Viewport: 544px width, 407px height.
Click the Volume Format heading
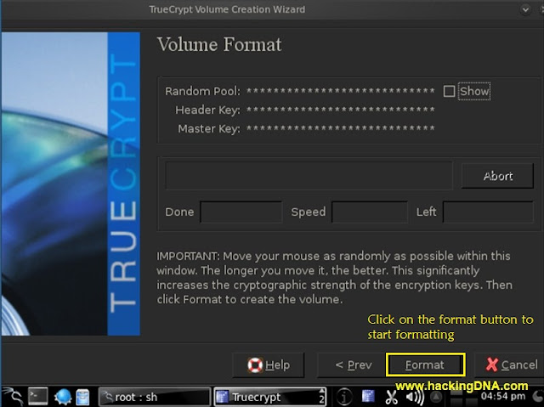pyautogui.click(x=219, y=44)
